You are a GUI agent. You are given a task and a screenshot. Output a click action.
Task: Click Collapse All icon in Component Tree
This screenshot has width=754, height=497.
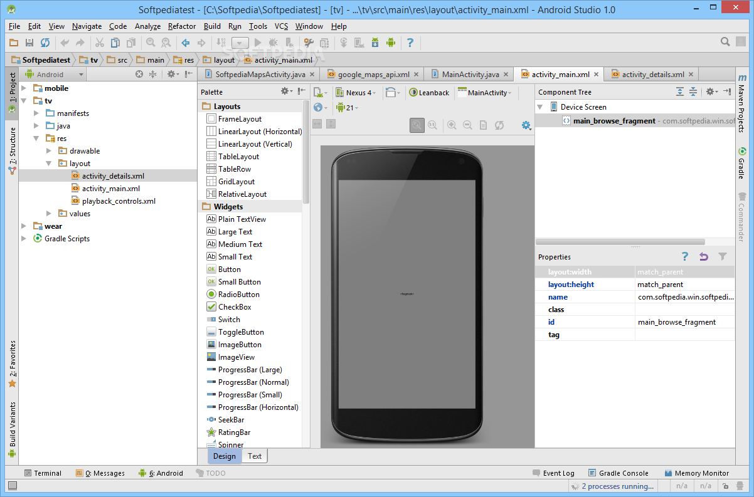pos(693,92)
